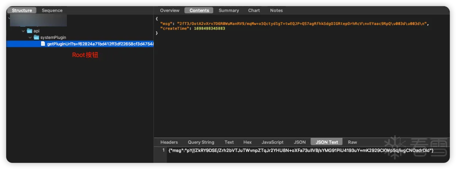Open the Notes tab
This screenshot has width=456, height=169.
point(276,11)
